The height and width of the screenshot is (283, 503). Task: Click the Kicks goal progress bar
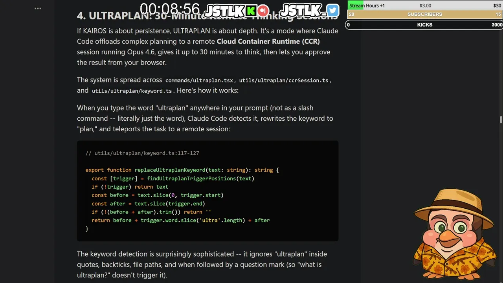425,24
